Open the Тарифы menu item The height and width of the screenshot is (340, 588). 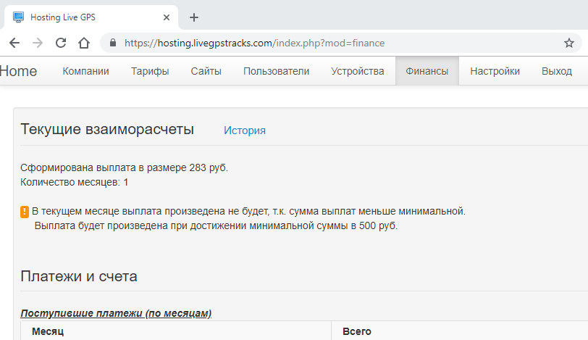click(x=150, y=71)
